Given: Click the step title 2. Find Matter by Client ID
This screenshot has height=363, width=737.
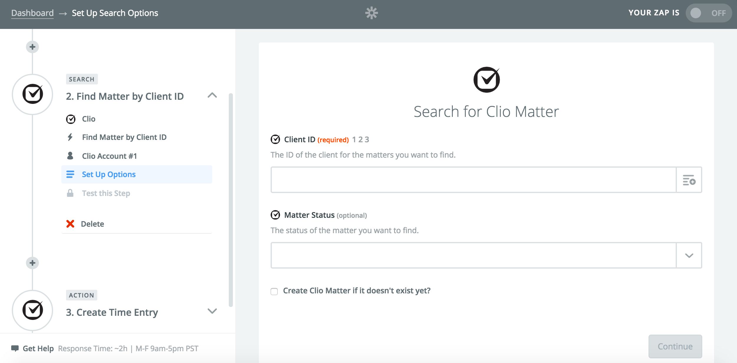Looking at the screenshot, I should [x=125, y=96].
